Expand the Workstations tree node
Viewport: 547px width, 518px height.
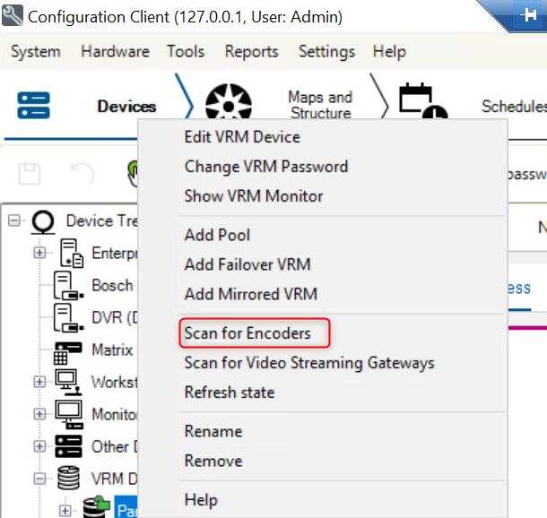(39, 382)
